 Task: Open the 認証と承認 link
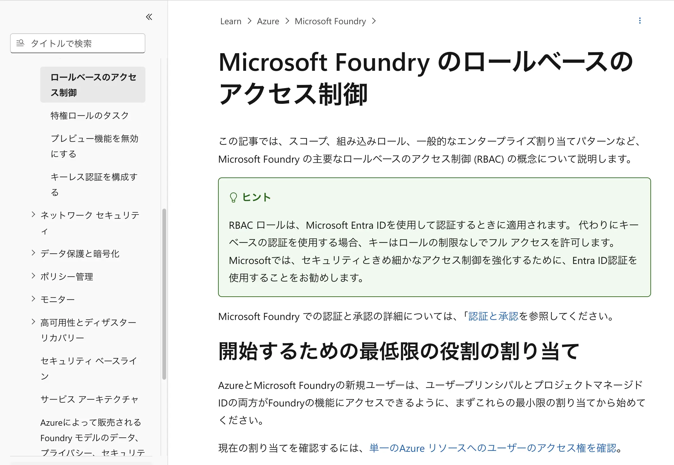tap(493, 316)
